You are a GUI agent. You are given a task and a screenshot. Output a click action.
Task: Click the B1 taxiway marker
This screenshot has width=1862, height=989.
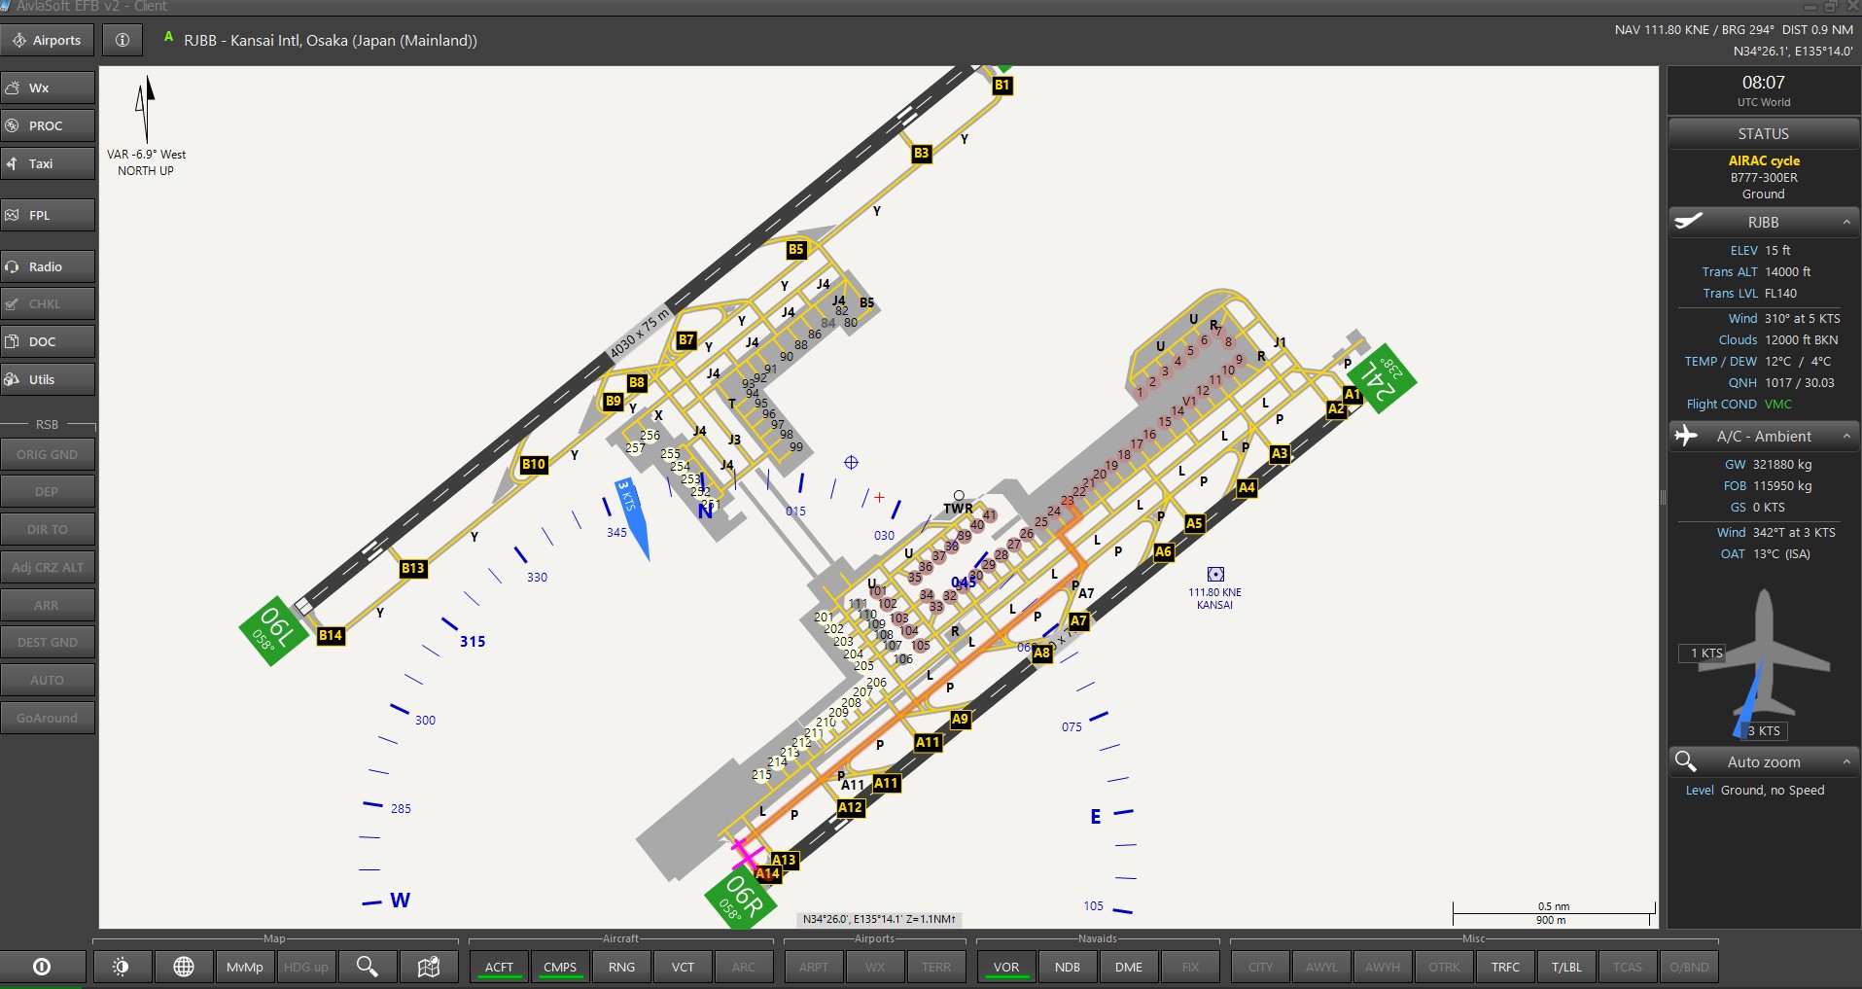point(1002,86)
